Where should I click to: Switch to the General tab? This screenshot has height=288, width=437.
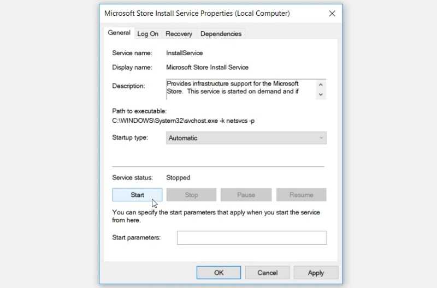click(x=119, y=33)
